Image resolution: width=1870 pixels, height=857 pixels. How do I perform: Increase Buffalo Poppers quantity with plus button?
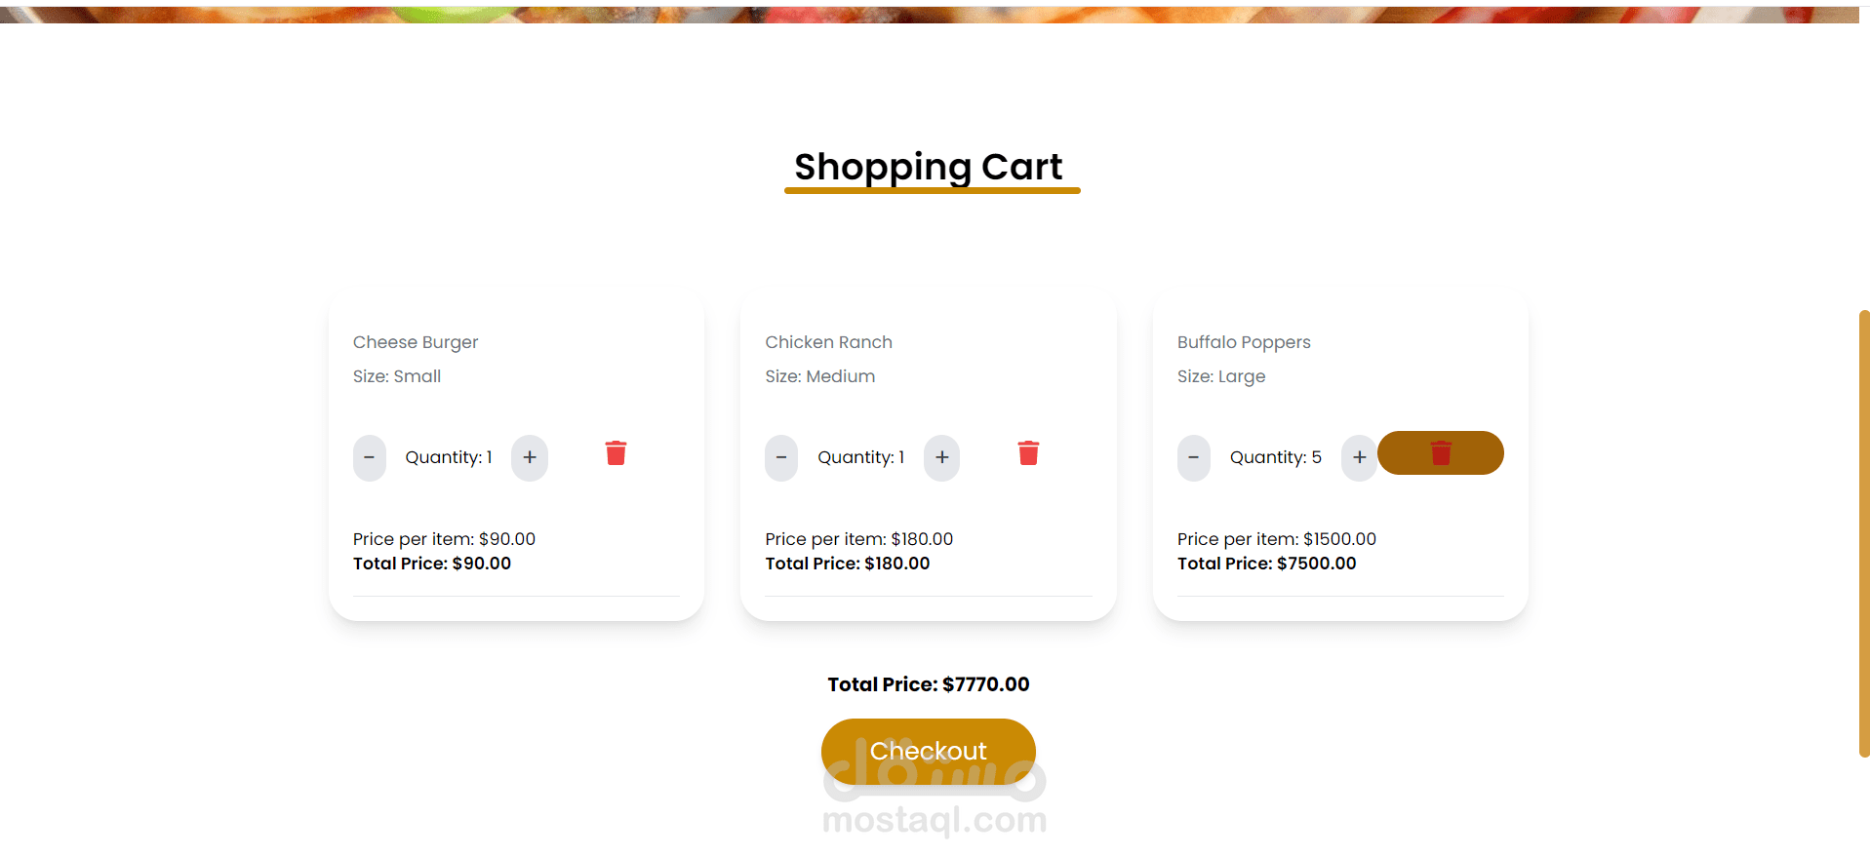point(1359,457)
